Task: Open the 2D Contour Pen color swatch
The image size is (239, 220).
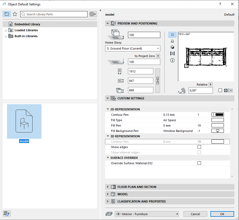Action: (x=217, y=114)
